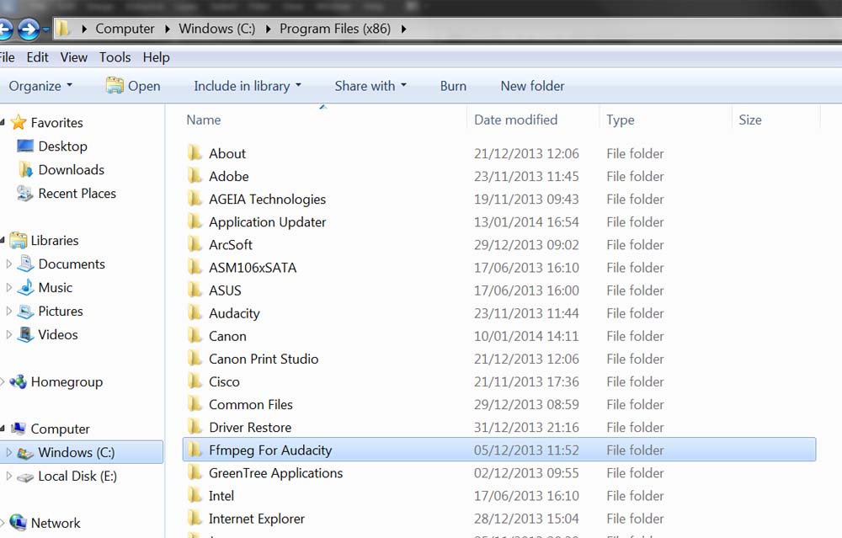This screenshot has height=538, width=842.
Task: Show subfolders arrow after Program Files (x86)
Action: [x=404, y=29]
